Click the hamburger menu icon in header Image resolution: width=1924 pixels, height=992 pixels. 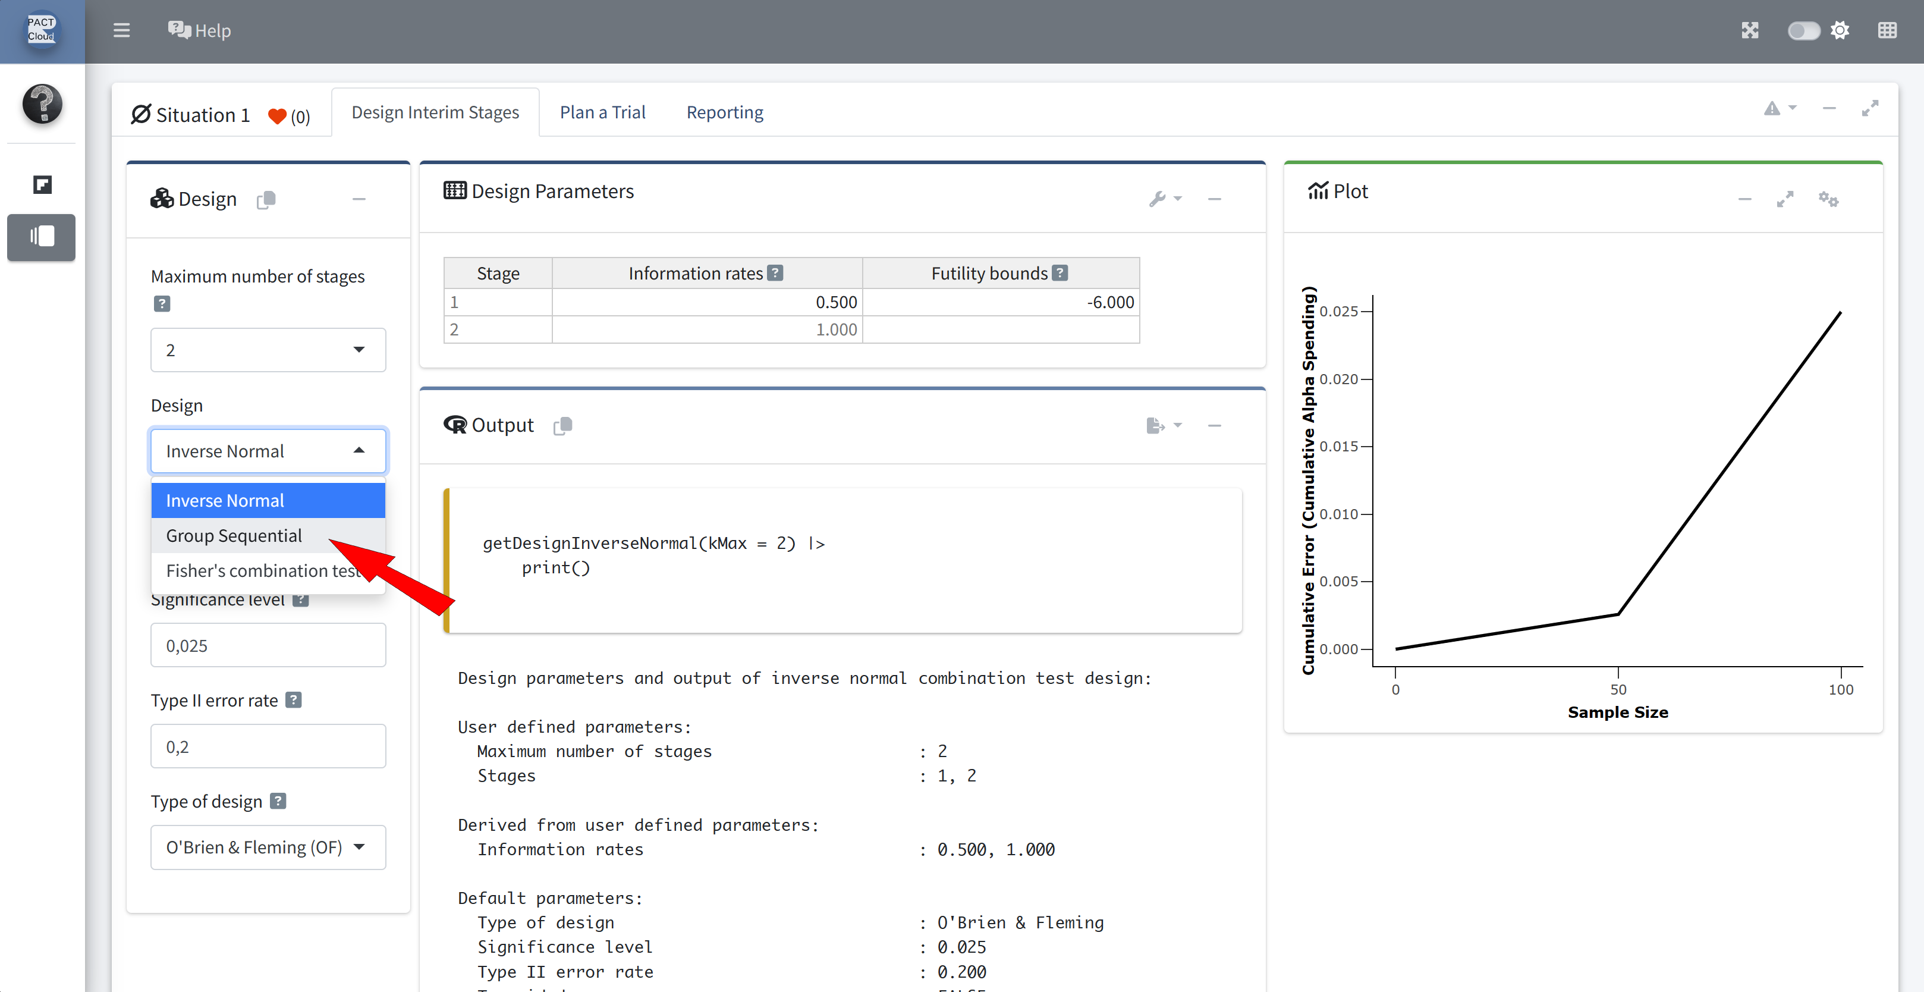(121, 30)
